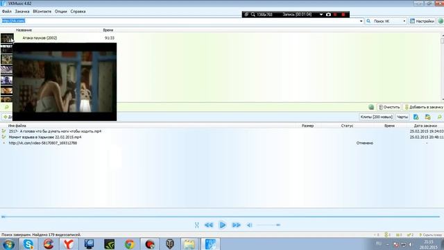Select Момент взрыва в Харькове 22.02.2015.mp4
Screen dimensions: 444x250
coord(45,137)
